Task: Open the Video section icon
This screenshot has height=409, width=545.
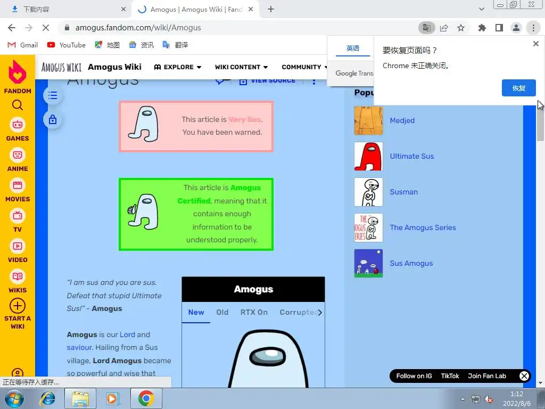Action: [18, 246]
